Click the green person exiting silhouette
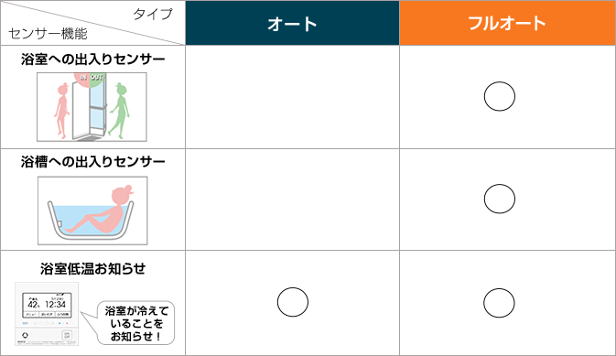 (x=120, y=111)
